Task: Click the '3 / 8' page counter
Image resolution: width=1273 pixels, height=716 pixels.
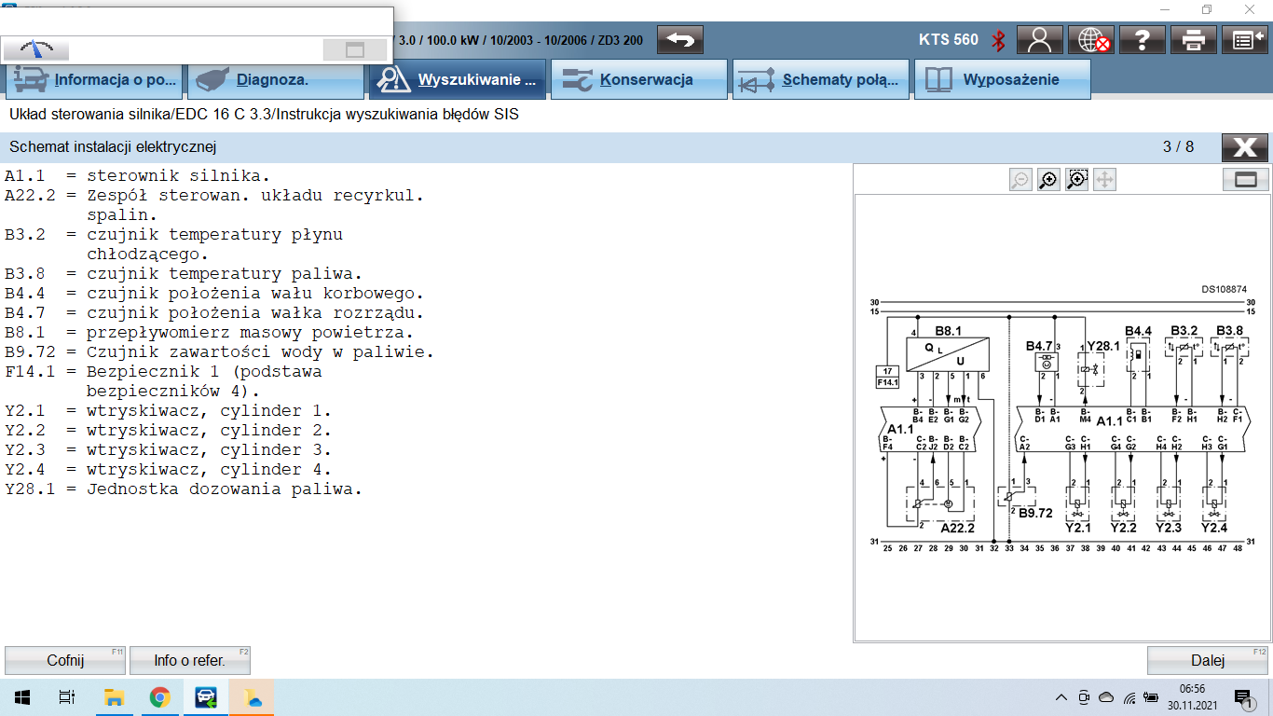Action: tap(1178, 147)
